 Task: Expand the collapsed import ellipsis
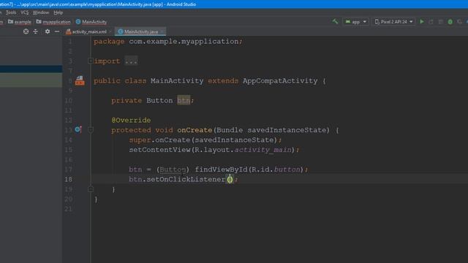click(x=131, y=61)
